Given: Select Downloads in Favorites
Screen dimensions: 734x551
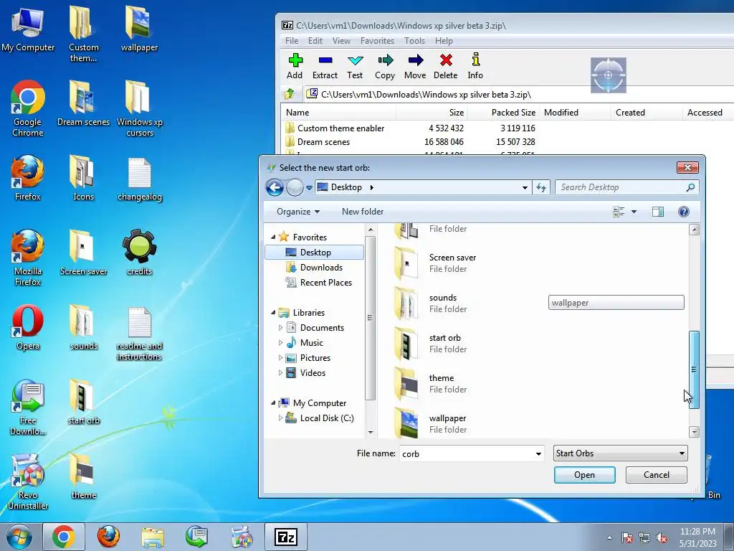Looking at the screenshot, I should [x=321, y=268].
